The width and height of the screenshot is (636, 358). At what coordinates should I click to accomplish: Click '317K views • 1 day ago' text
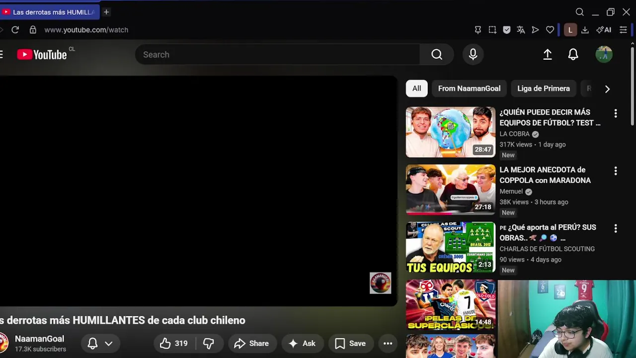tap(533, 144)
